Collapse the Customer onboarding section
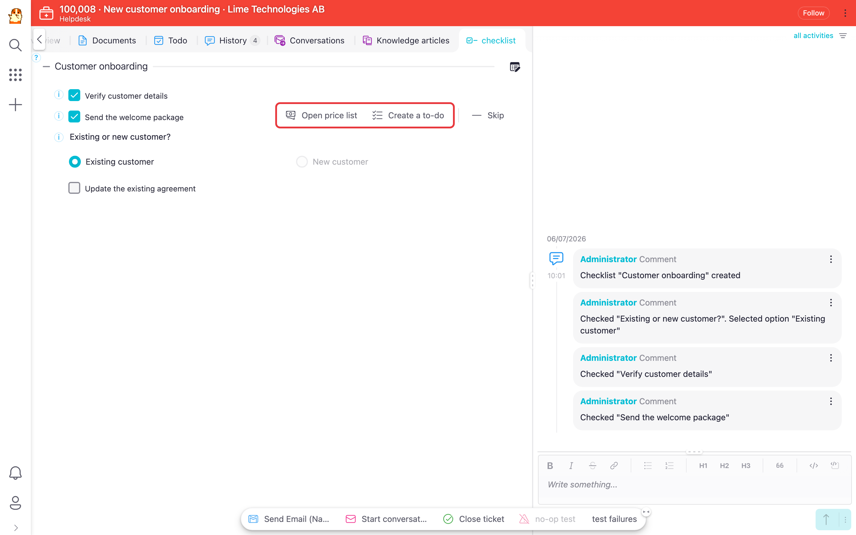Viewport: 856px width, 535px height. (x=46, y=67)
